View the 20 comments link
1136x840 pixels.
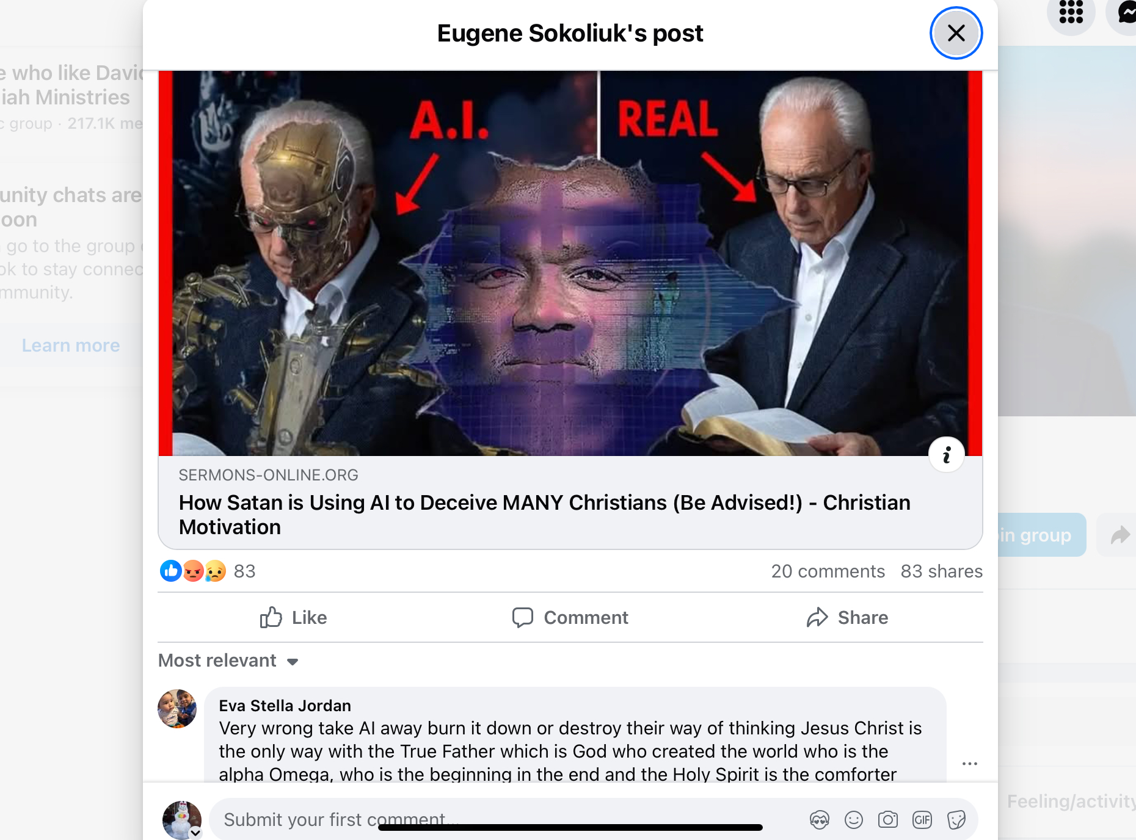coord(828,571)
